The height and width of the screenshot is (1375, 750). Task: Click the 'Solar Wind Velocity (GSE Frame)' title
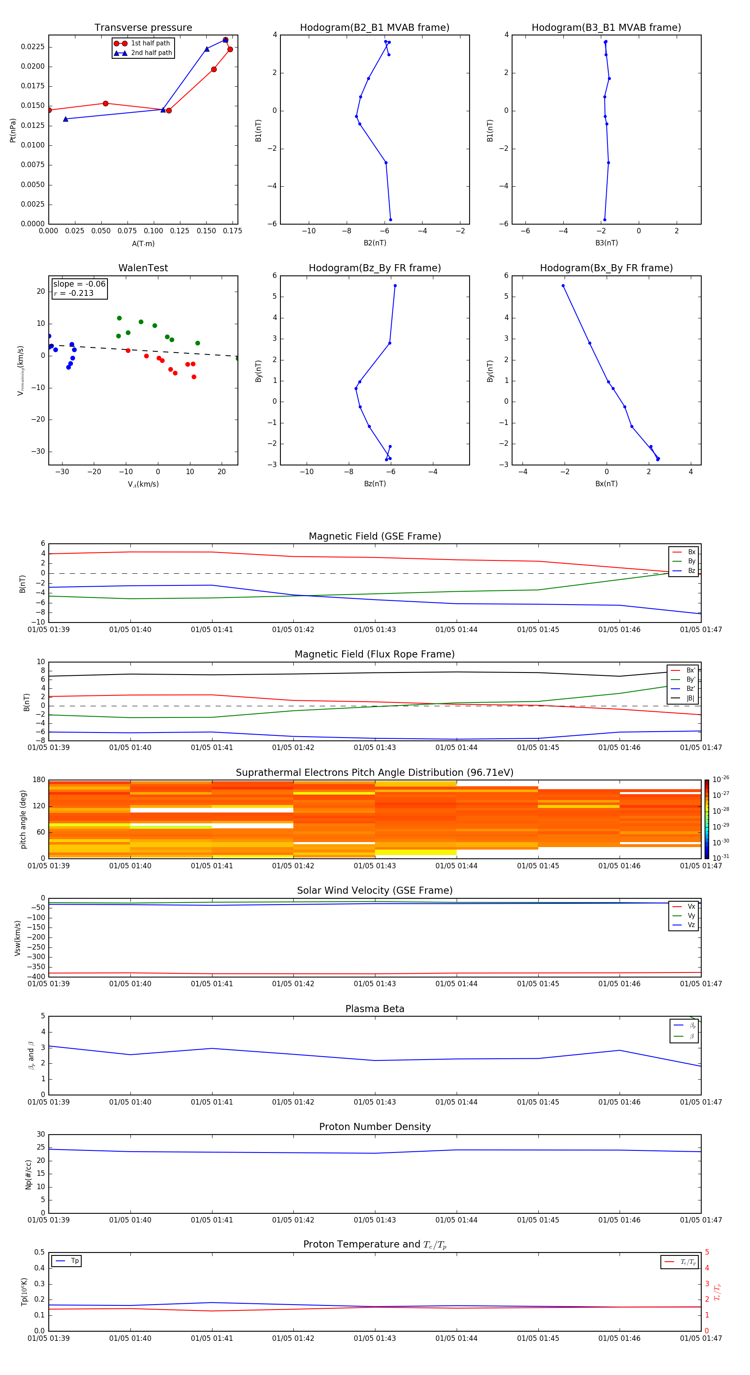pyautogui.click(x=375, y=891)
